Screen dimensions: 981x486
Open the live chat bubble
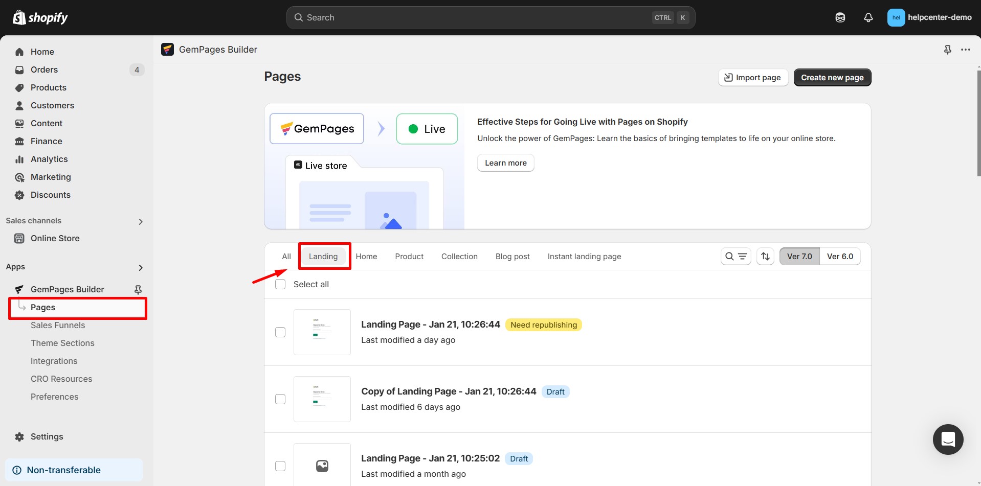[948, 439]
